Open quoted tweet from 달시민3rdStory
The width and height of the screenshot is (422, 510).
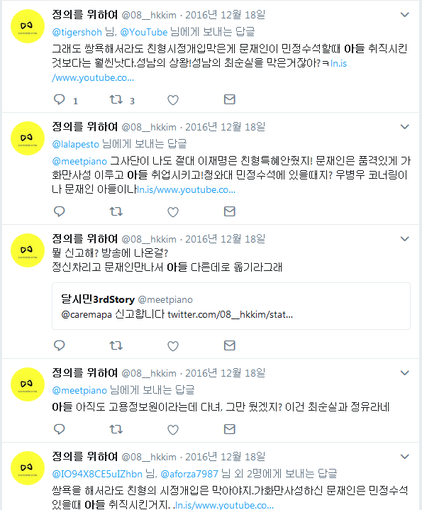point(231,306)
